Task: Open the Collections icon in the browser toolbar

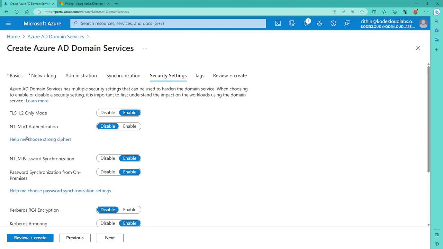Action: (395, 12)
